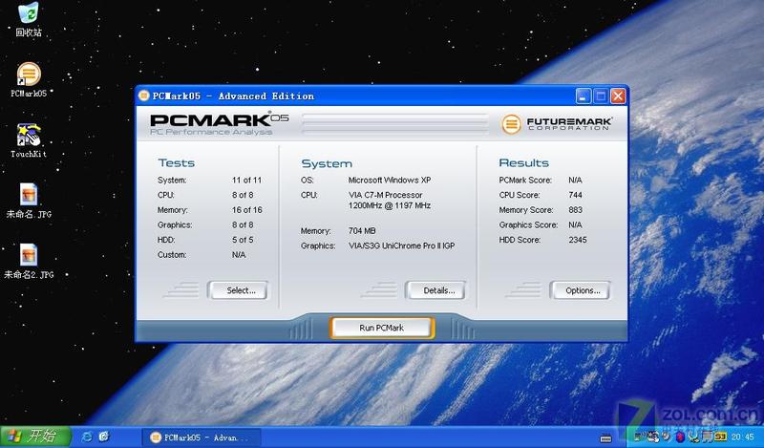Click the HDD tests '5 of 5' value
This screenshot has width=764, height=448.
(243, 240)
